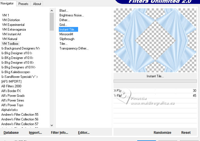Select Alf's Power Grads category
200x141 pixels.
pos(13,96)
